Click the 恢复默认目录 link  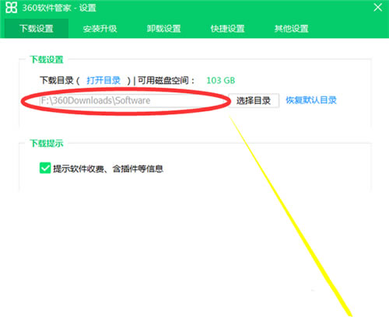click(x=311, y=100)
